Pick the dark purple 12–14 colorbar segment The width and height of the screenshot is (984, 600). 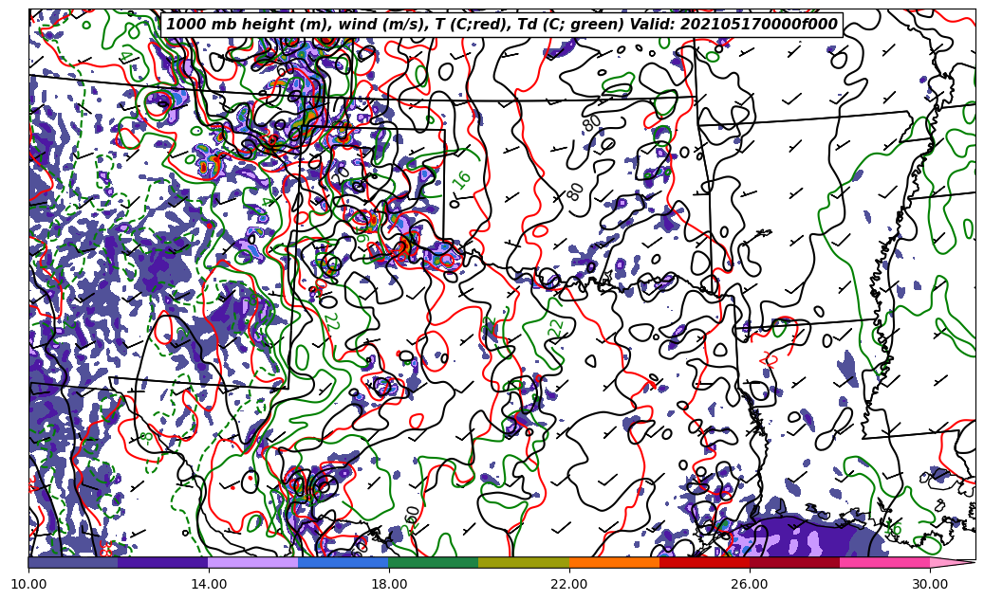coord(163,562)
